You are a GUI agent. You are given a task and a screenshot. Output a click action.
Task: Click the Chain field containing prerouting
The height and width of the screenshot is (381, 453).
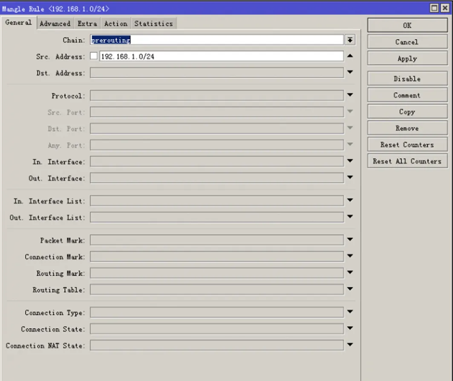click(x=216, y=40)
